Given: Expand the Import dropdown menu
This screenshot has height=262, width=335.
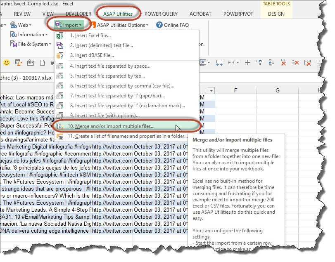Looking at the screenshot, I should coord(69,25).
